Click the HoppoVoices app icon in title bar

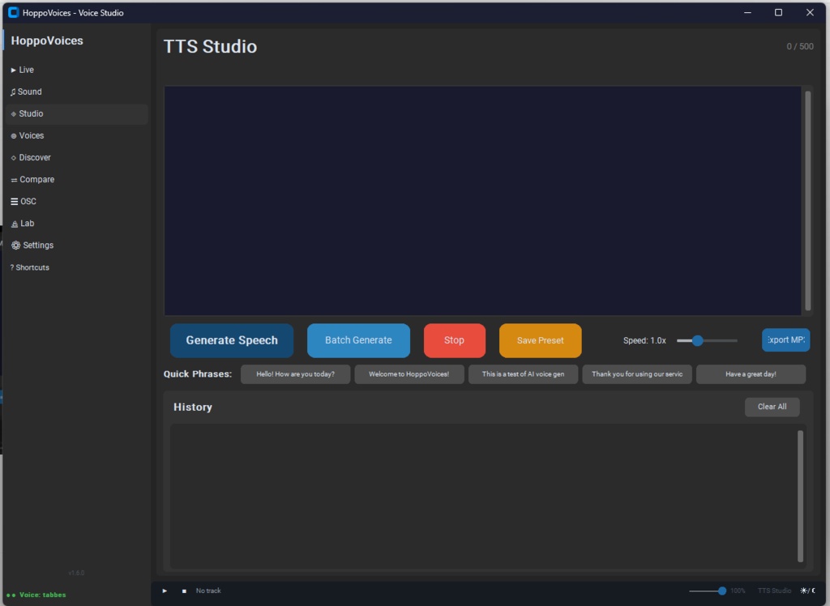click(13, 13)
